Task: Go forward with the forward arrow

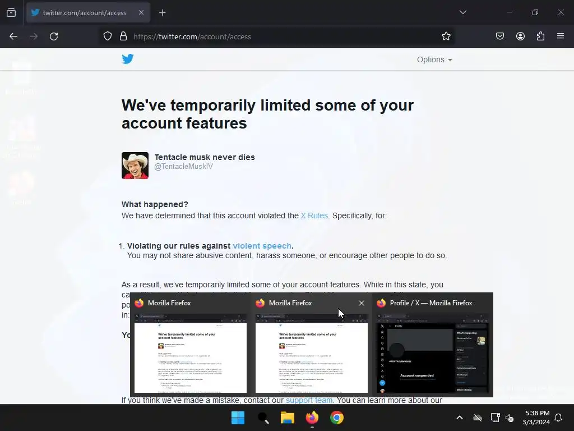Action: [34, 36]
